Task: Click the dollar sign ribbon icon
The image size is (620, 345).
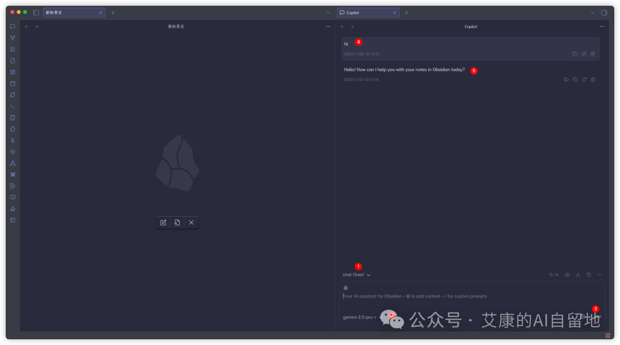Action: 13,140
